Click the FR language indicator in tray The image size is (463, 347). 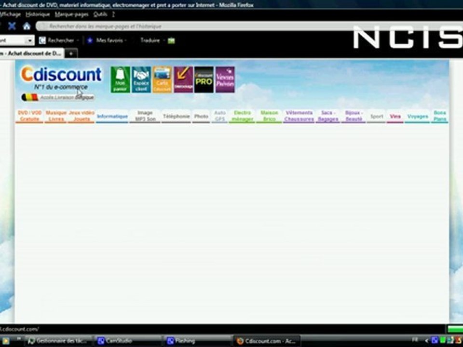(415, 340)
